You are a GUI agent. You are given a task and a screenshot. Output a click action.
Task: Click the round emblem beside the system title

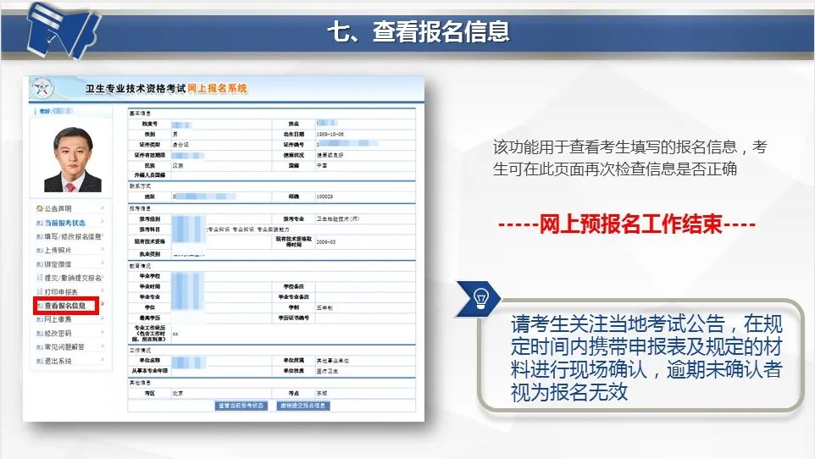[x=42, y=89]
